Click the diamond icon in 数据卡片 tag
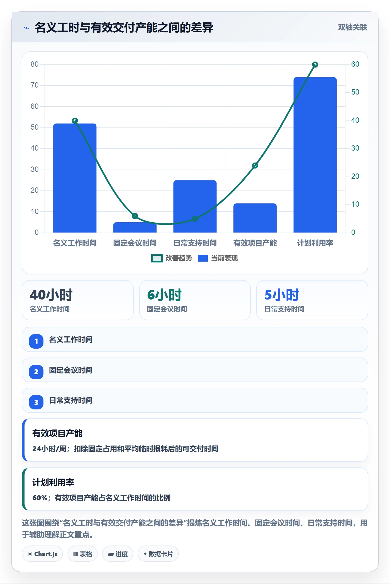This screenshot has height=584, width=390. click(145, 554)
